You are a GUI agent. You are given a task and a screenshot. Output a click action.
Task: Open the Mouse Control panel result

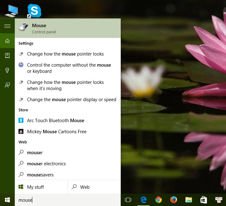68,28
